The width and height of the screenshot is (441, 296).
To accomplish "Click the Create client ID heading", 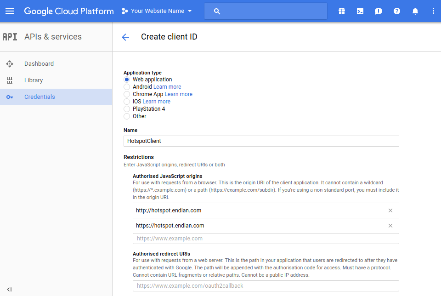I will point(169,37).
